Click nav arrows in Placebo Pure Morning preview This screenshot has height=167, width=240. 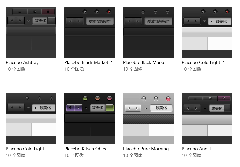point(133,108)
